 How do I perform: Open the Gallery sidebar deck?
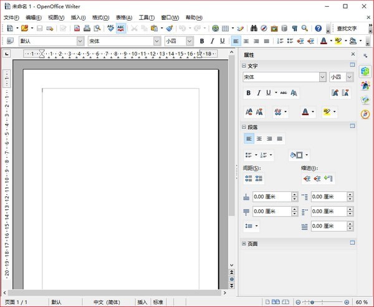[x=365, y=100]
